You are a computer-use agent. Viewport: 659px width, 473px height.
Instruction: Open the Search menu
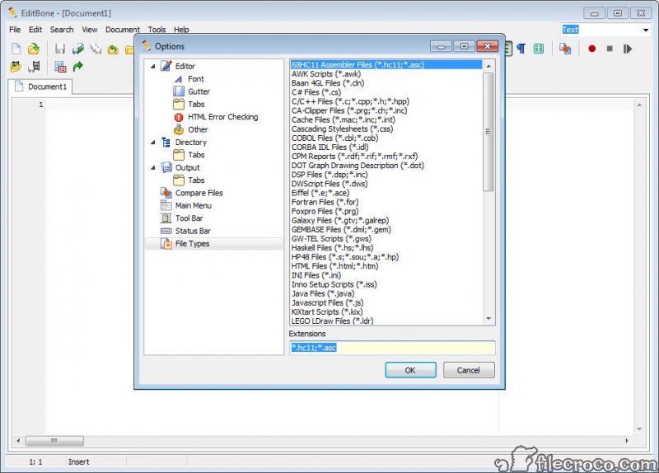pos(62,30)
